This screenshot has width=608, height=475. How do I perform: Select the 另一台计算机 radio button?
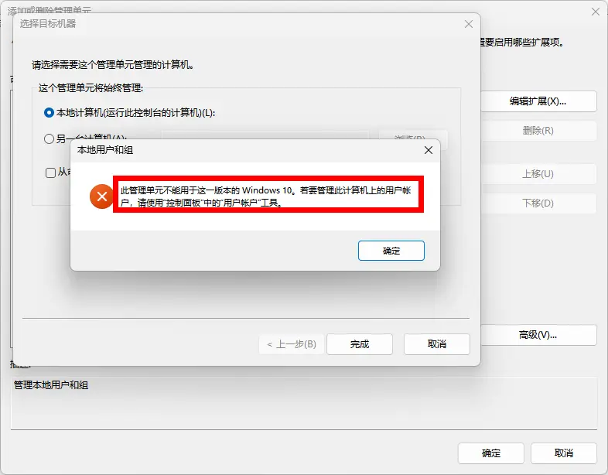[49, 138]
